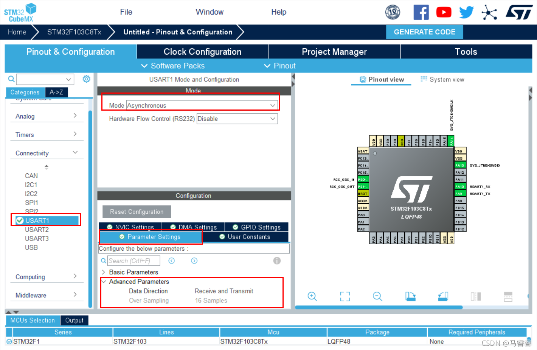Zoom out of the pinout view
Image resolution: width=537 pixels, height=350 pixels.
tap(377, 296)
